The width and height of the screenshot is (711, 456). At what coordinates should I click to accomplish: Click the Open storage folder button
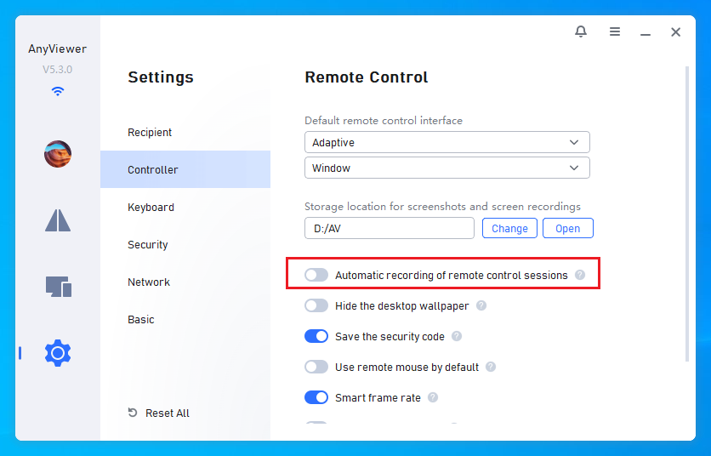click(x=567, y=228)
